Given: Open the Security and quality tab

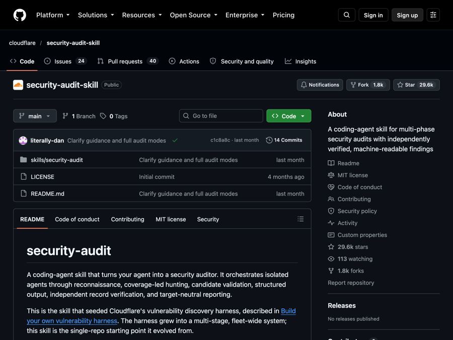Looking at the screenshot, I should coord(242,61).
